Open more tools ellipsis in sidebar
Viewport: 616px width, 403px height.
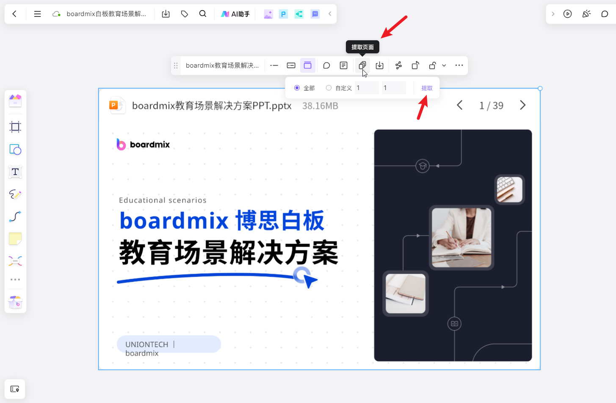click(x=15, y=280)
